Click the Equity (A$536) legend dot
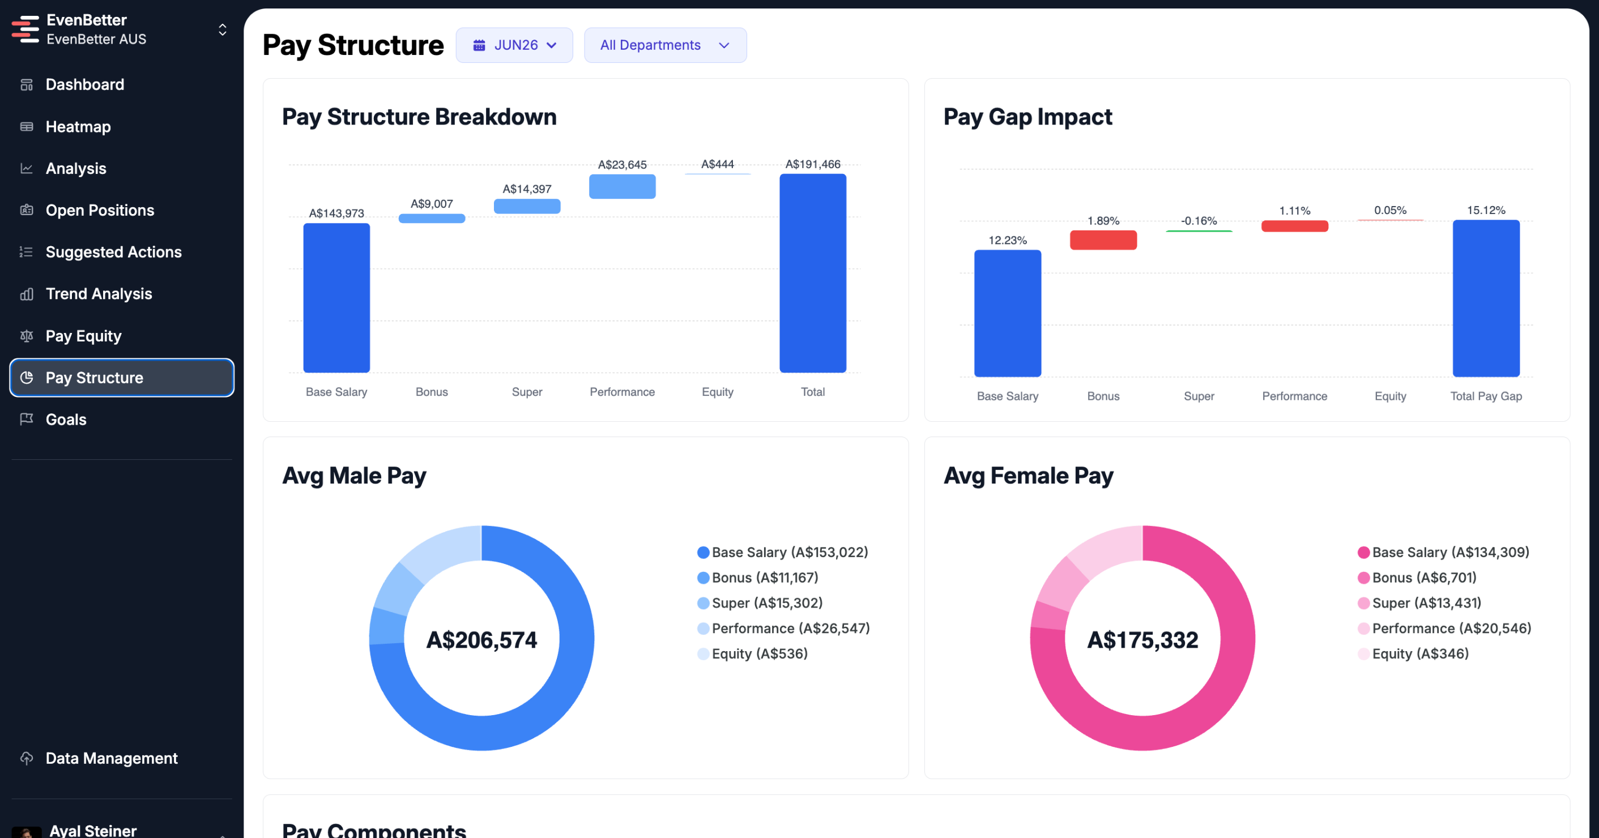1599x838 pixels. click(703, 654)
